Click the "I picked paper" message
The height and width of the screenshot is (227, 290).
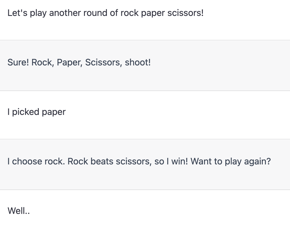36,112
